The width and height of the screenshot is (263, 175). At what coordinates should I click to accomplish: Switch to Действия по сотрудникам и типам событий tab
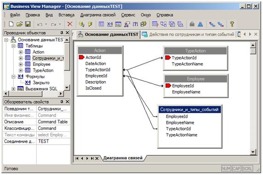(188, 35)
